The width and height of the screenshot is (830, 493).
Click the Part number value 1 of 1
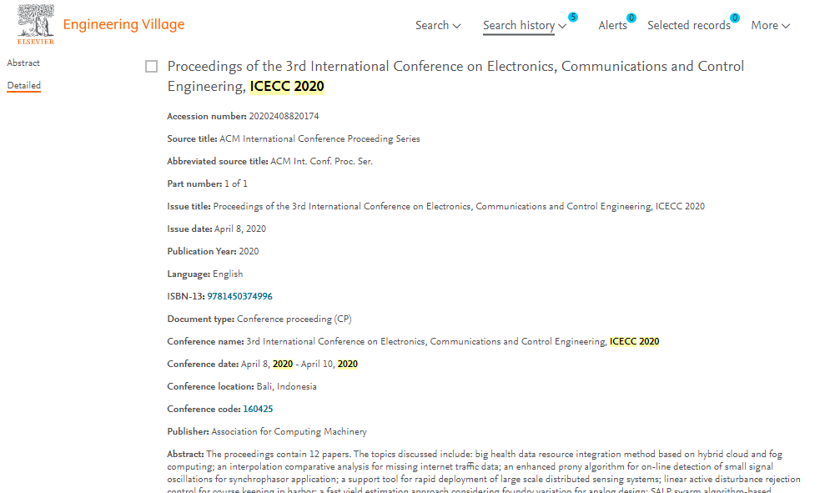[x=236, y=184]
